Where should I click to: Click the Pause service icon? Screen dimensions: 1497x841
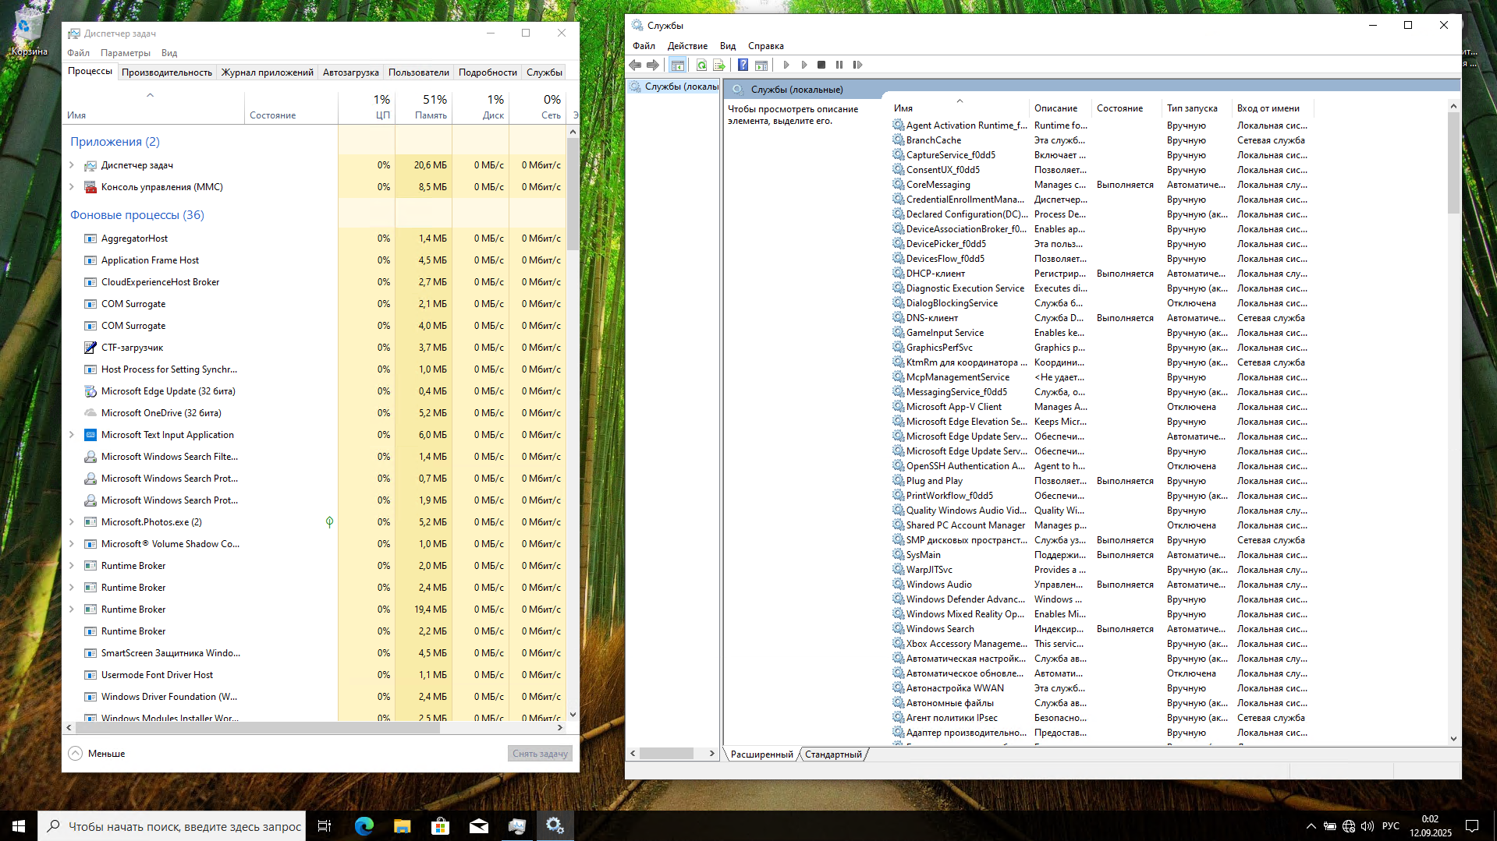pos(839,65)
